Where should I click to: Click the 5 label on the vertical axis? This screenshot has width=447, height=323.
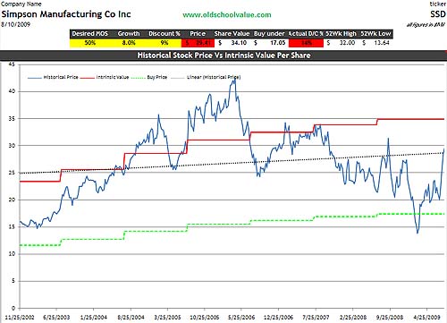(x=13, y=281)
